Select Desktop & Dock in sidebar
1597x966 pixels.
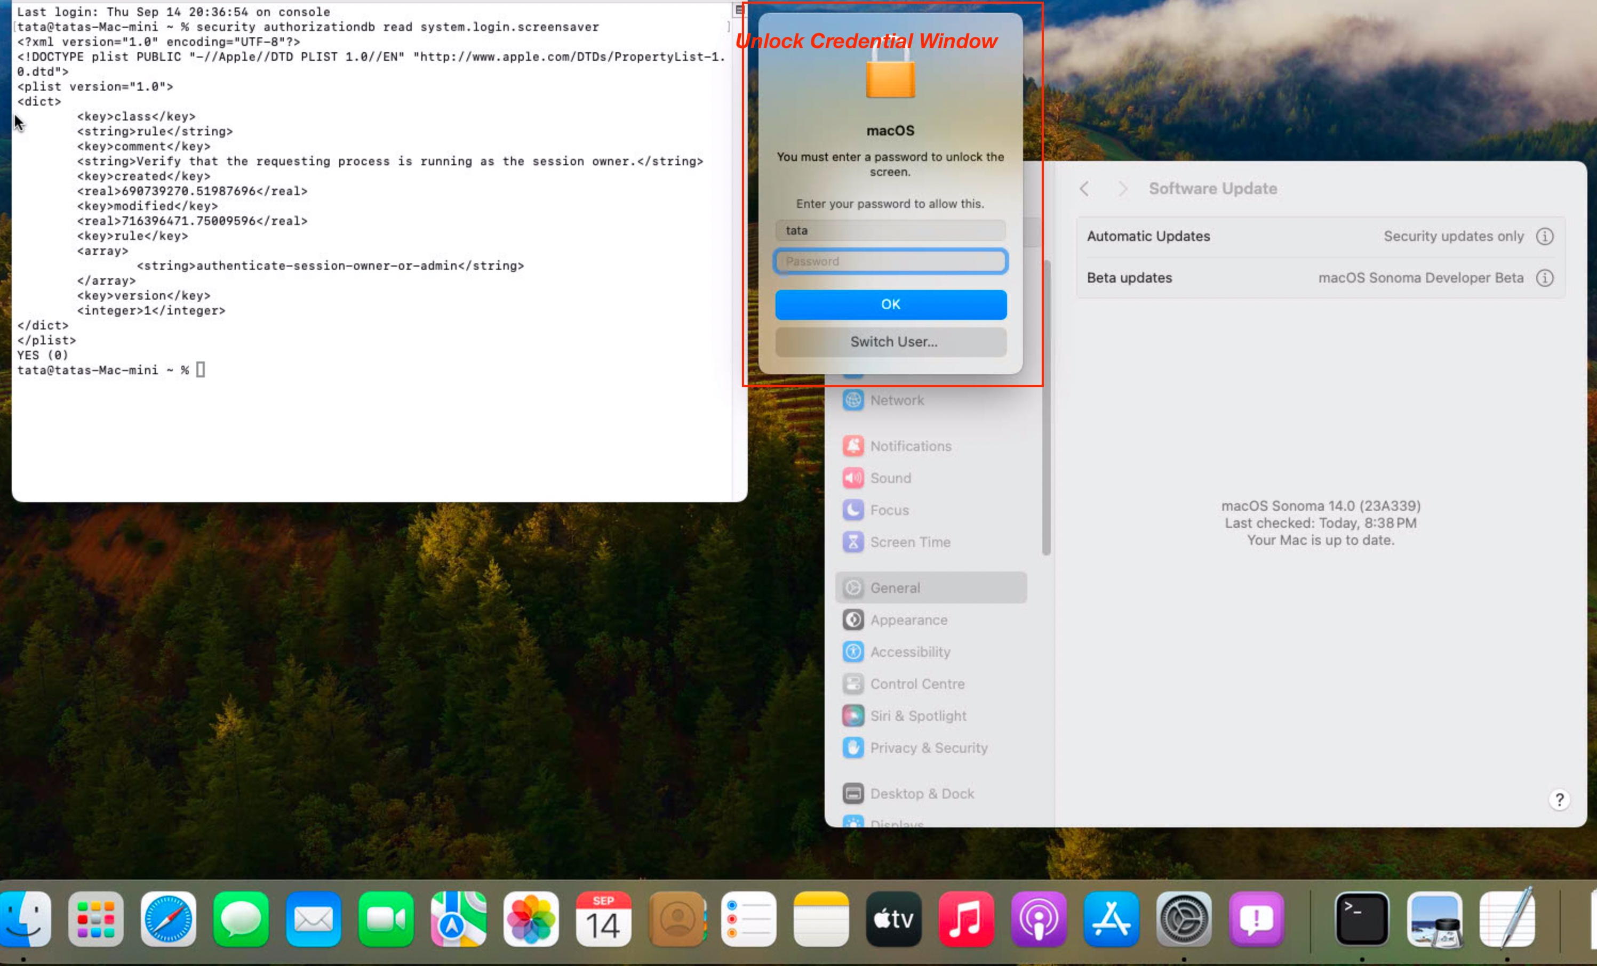931,794
